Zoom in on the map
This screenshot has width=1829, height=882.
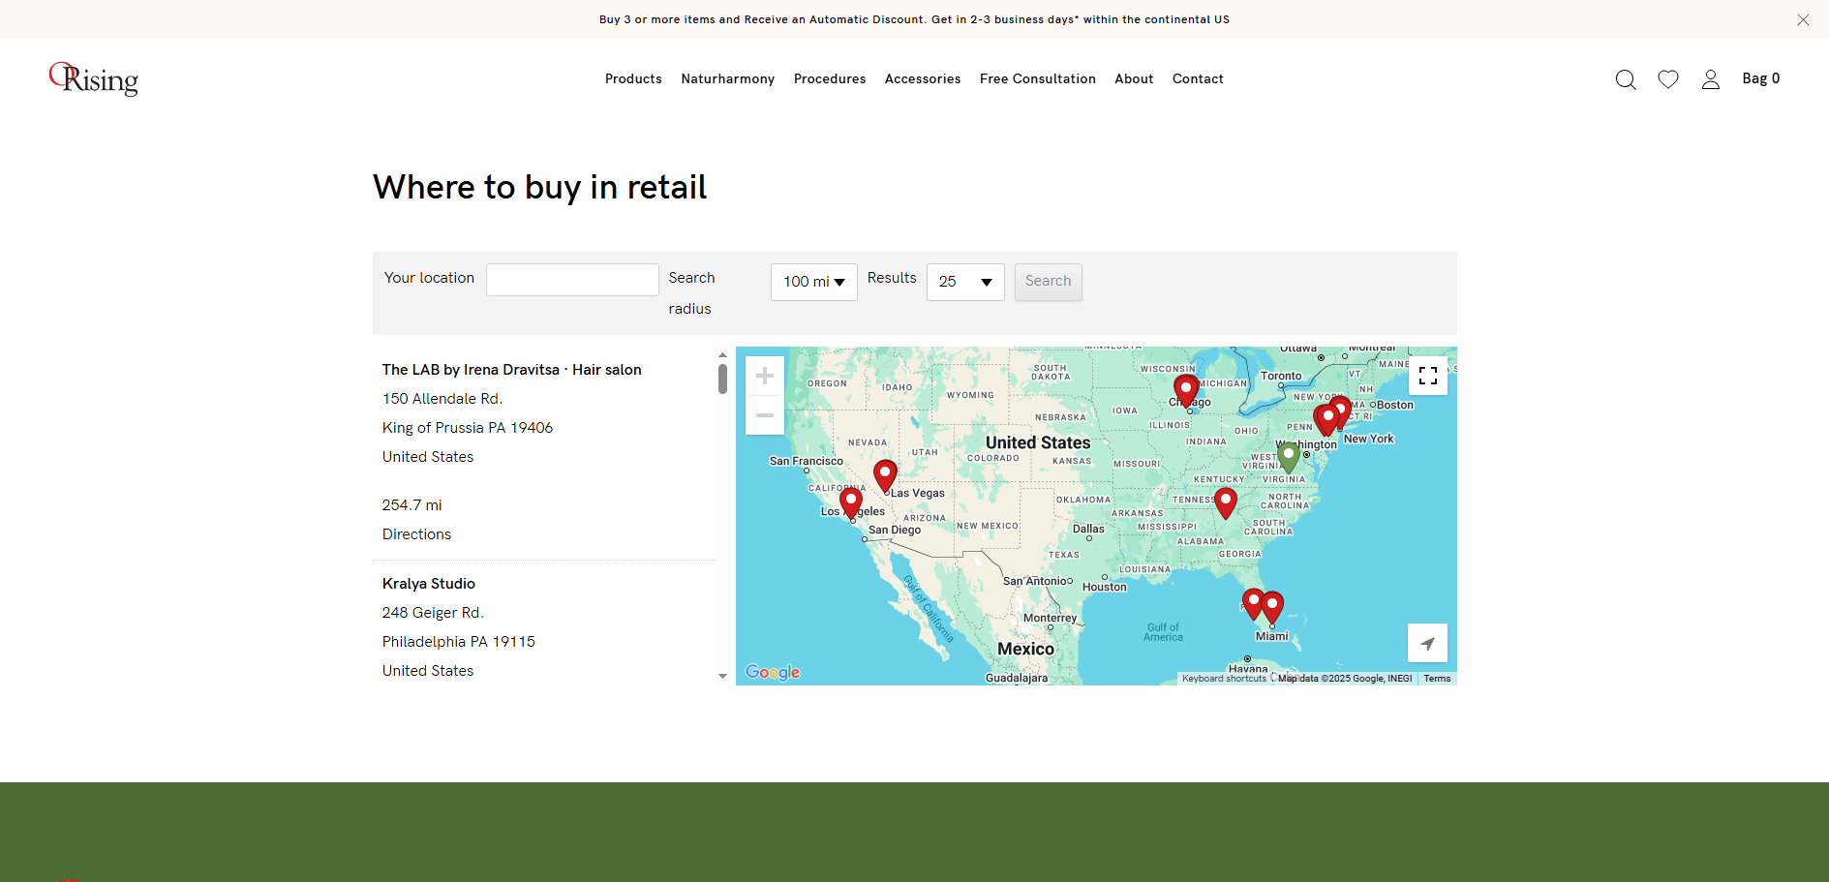(765, 376)
